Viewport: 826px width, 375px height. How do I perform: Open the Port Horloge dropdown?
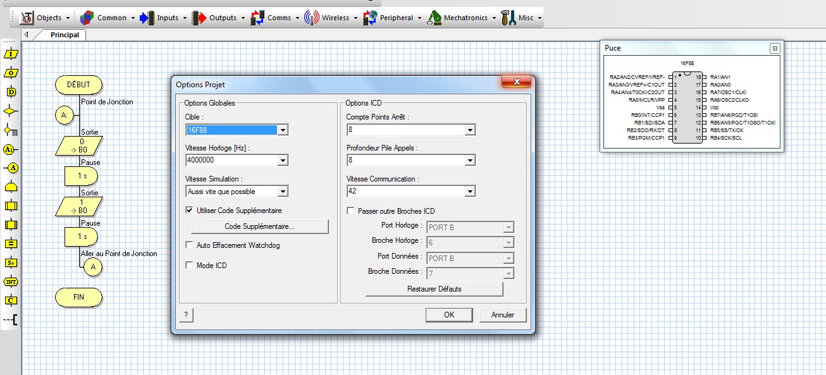tap(509, 227)
